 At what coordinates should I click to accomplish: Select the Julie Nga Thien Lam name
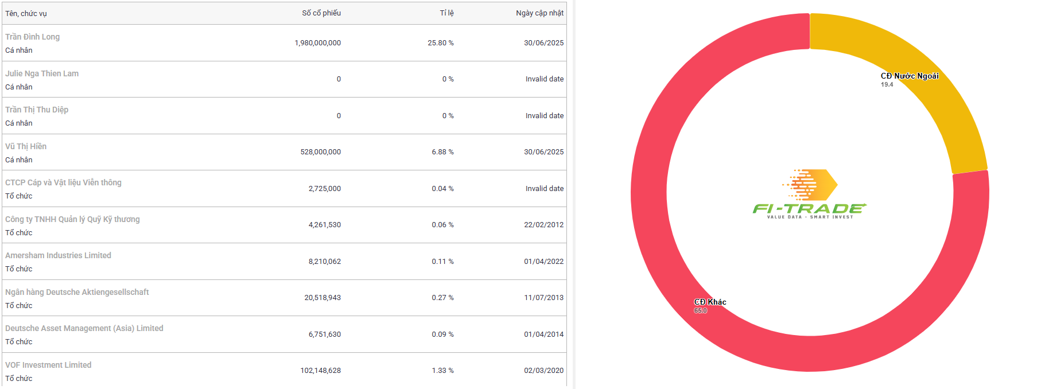[42, 73]
